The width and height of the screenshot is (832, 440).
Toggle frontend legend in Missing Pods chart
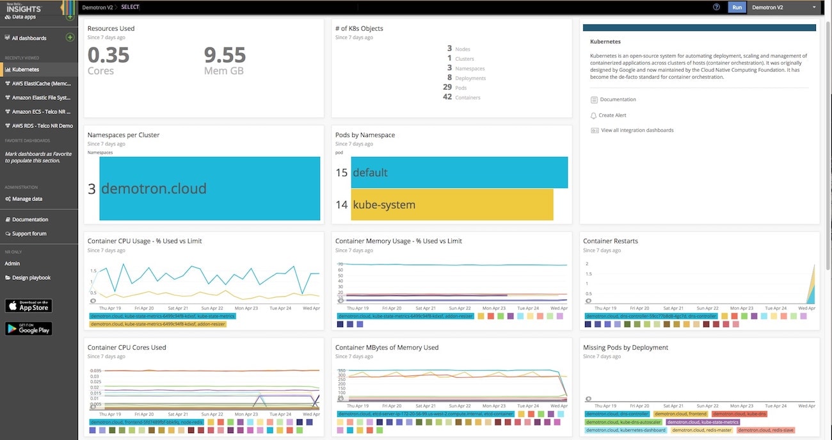click(680, 414)
